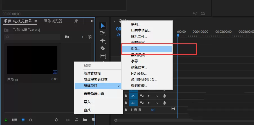Screen dimensions: 254x125
Task: Select HD 彩条... in the submenu
Action: point(147,74)
